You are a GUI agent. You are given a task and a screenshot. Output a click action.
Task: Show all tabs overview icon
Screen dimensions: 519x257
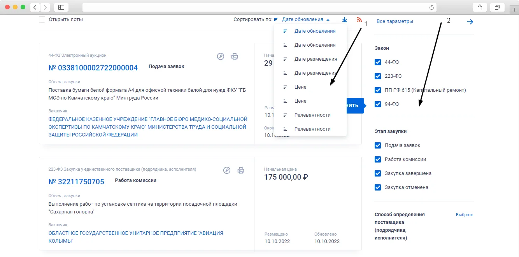point(497,7)
